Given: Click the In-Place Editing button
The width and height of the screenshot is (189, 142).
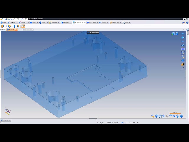Looking at the screenshot, I should click(93, 33).
